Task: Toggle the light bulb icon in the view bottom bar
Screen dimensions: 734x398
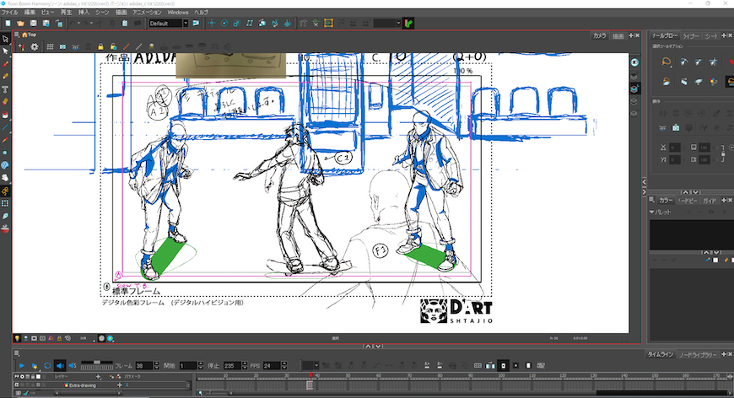Action: click(x=17, y=338)
